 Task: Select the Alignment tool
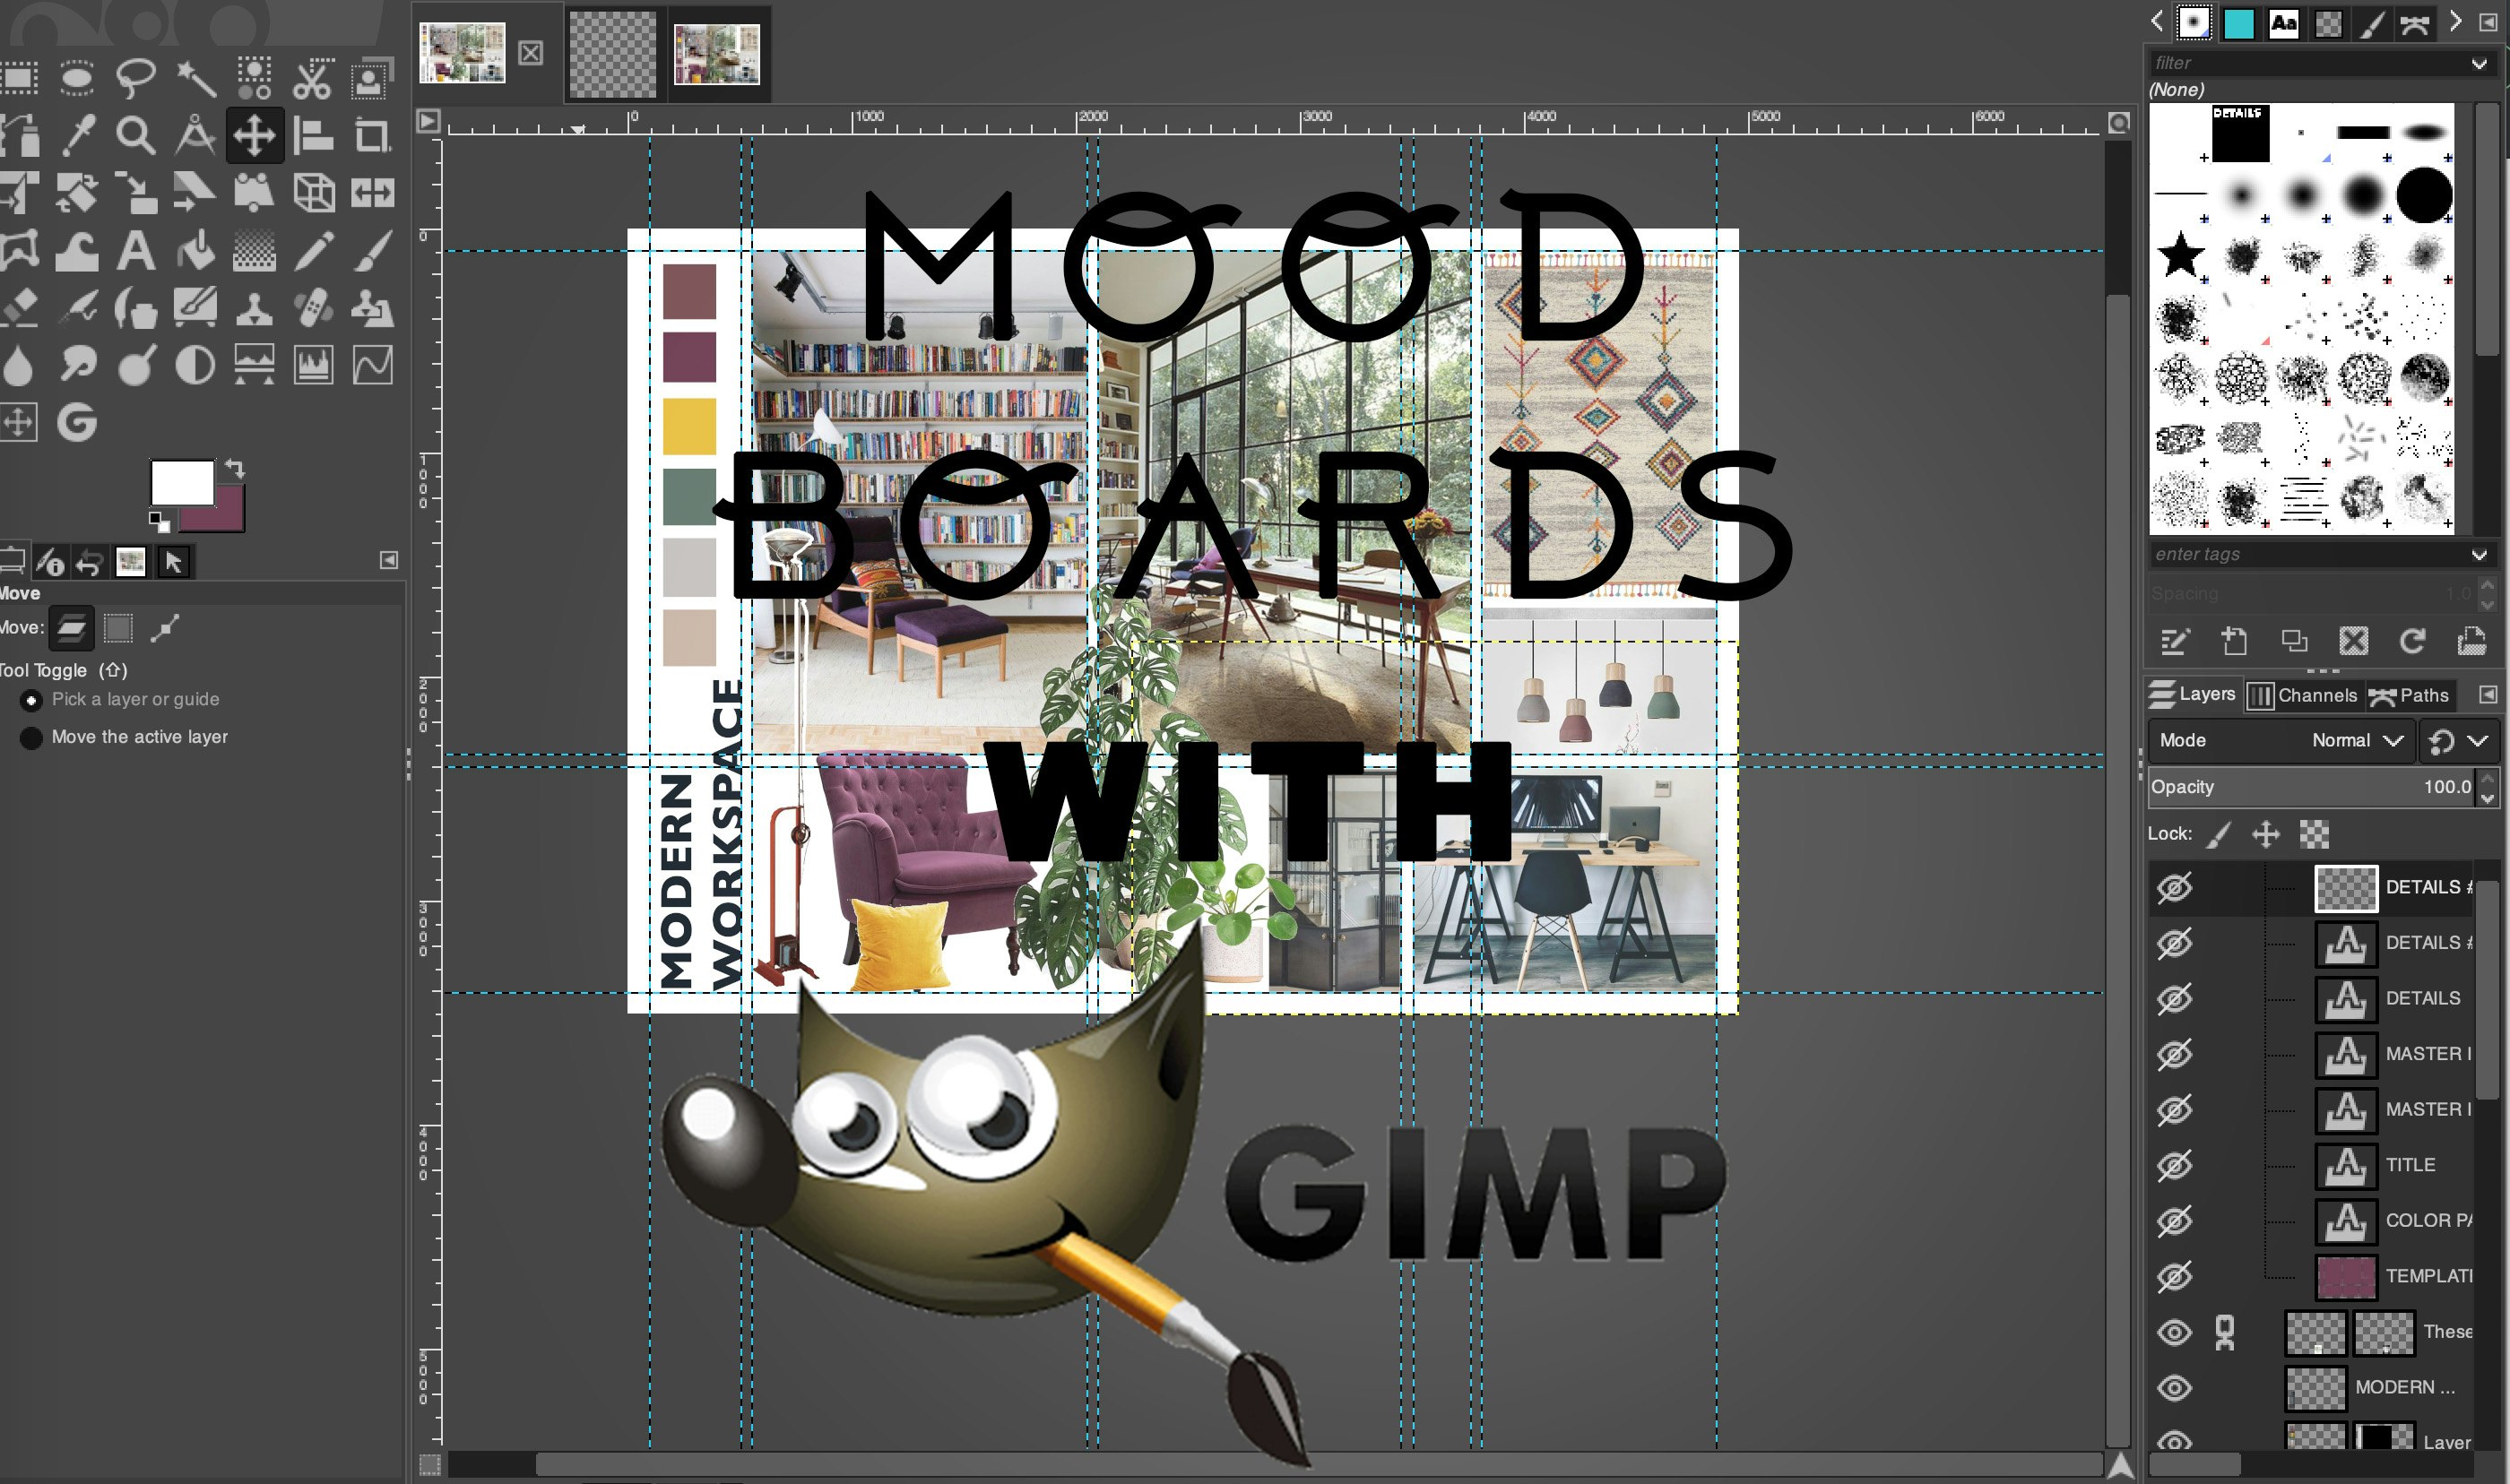[313, 135]
